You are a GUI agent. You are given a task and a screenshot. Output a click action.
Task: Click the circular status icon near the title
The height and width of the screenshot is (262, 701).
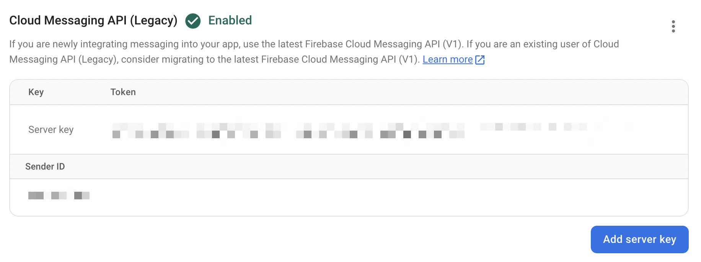point(194,21)
